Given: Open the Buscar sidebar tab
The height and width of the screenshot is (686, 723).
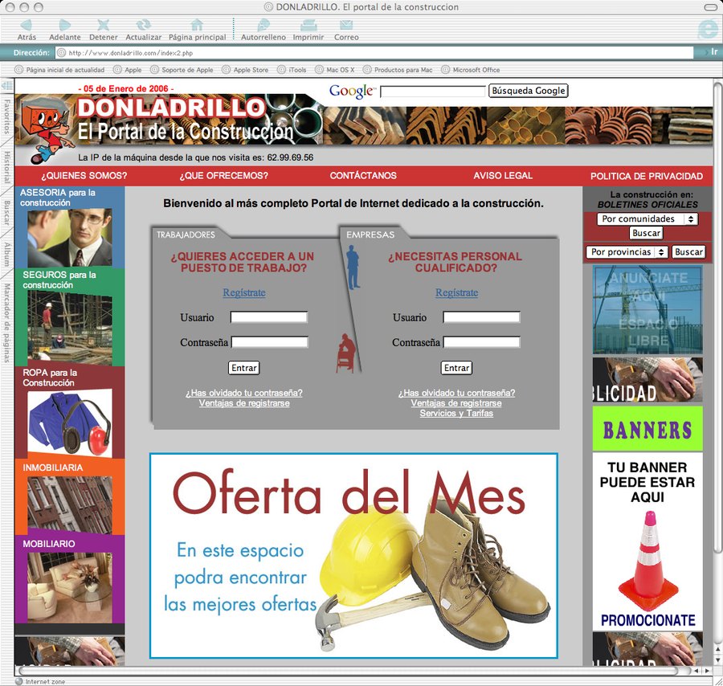Looking at the screenshot, I should 7,213.
